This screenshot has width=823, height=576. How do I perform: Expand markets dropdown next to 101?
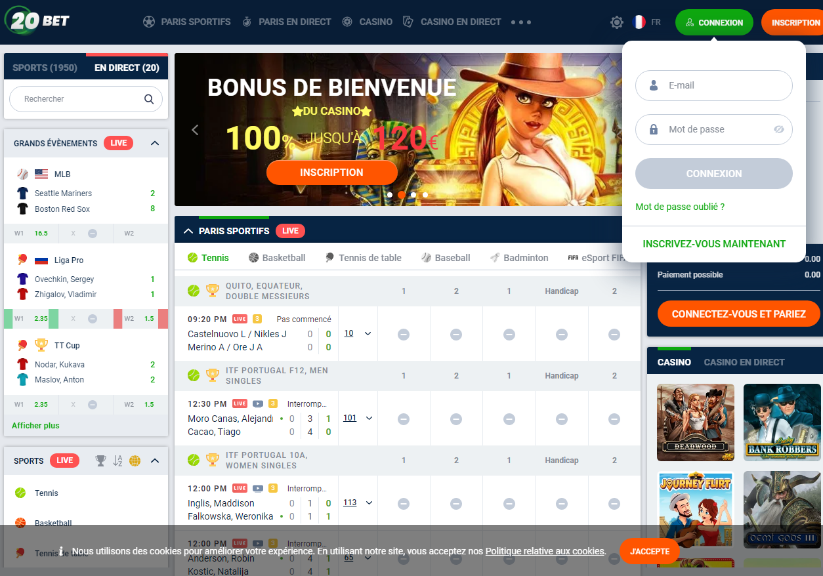click(369, 418)
